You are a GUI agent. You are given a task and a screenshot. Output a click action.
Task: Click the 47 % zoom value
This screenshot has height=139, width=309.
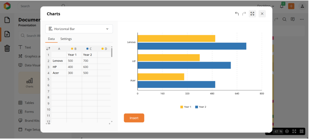coord(278,131)
